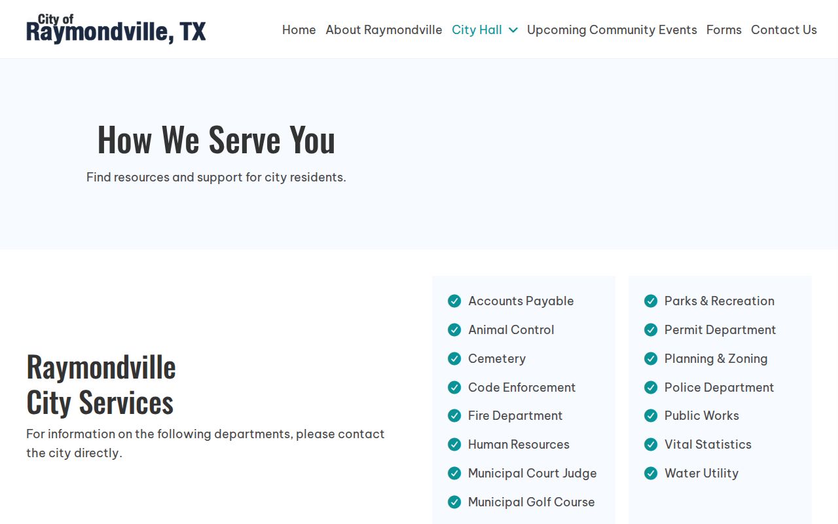Click the checkmark icon beside Animal Control
The width and height of the screenshot is (838, 524).
454,329
